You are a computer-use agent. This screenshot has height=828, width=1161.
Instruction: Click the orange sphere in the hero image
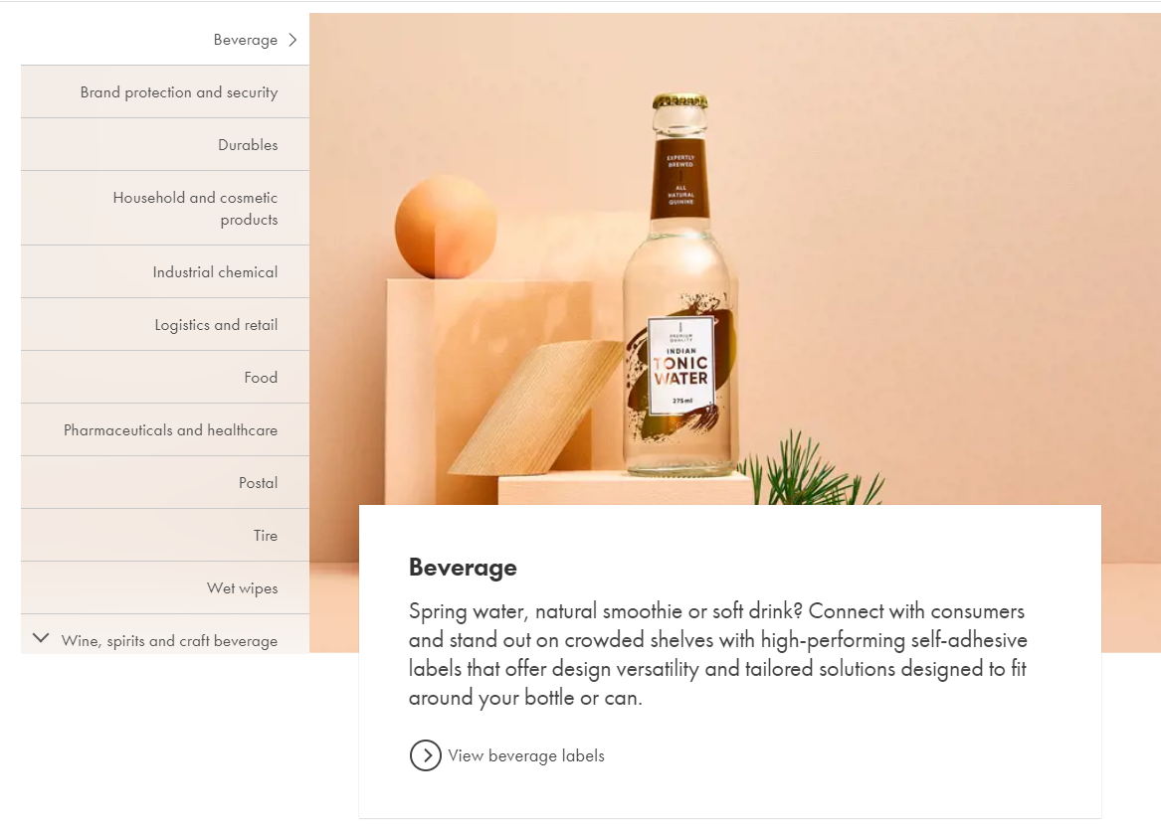pos(446,227)
